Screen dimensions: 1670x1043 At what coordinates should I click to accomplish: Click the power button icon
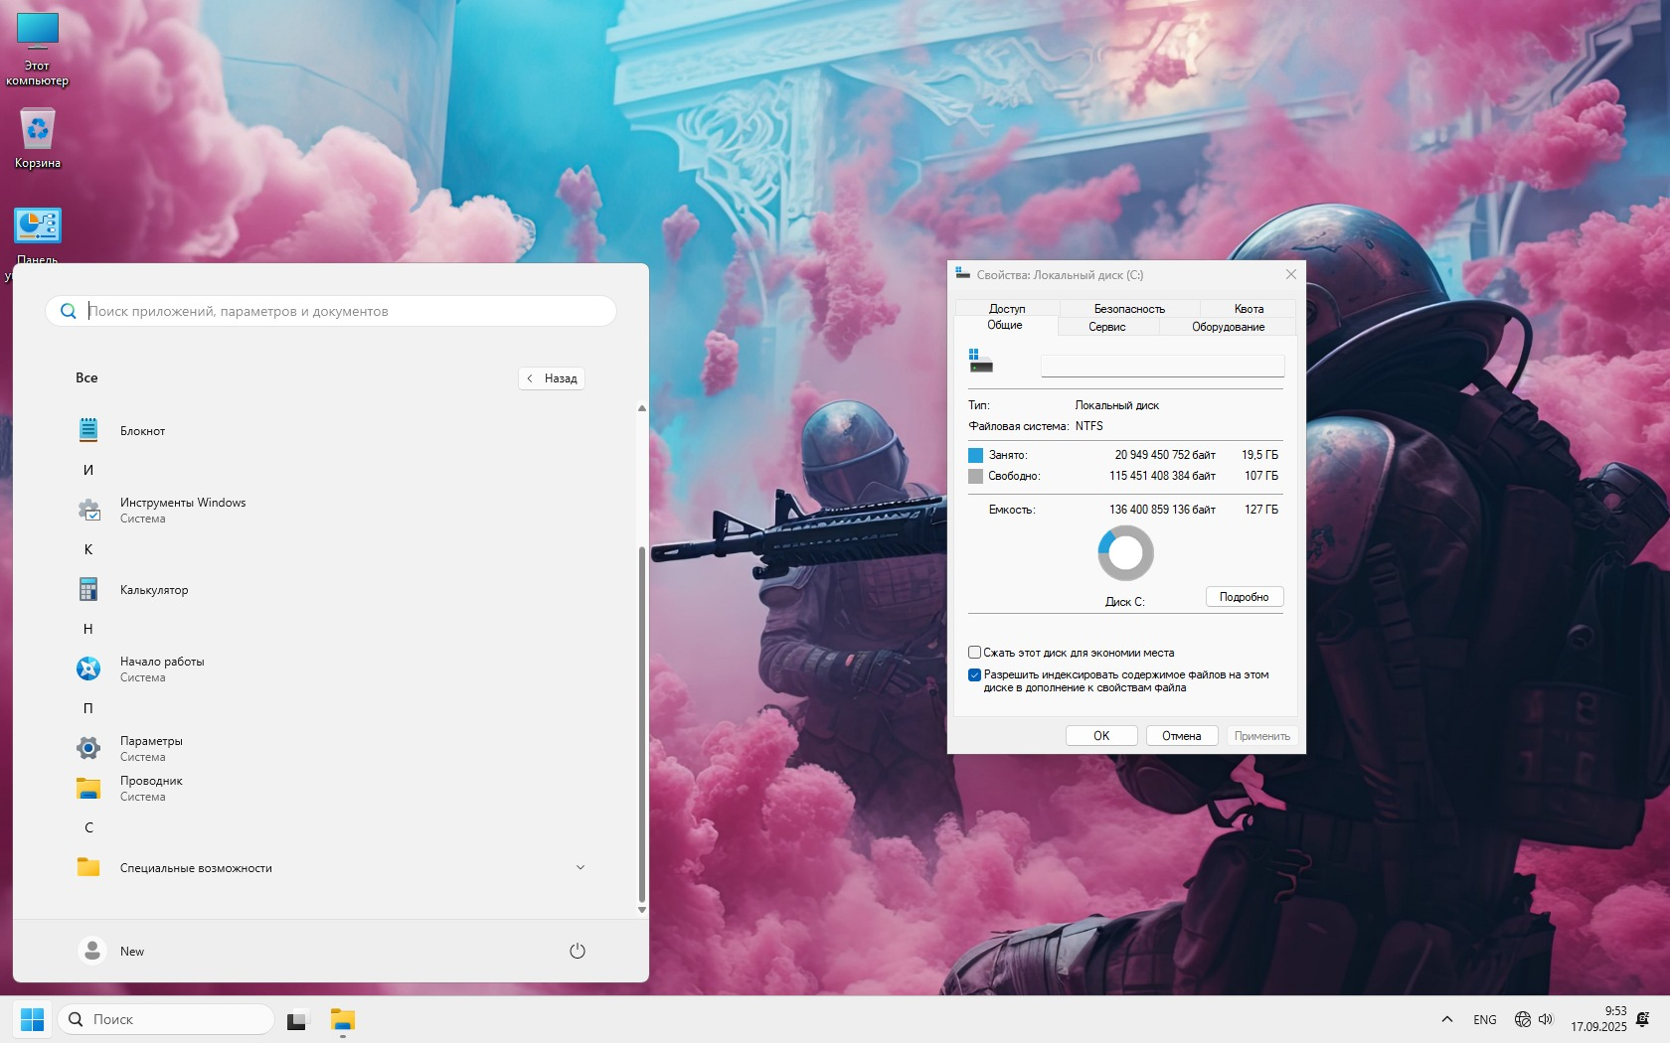(578, 951)
